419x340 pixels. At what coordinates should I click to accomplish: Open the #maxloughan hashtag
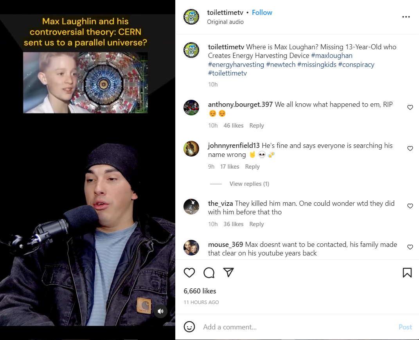pos(332,56)
